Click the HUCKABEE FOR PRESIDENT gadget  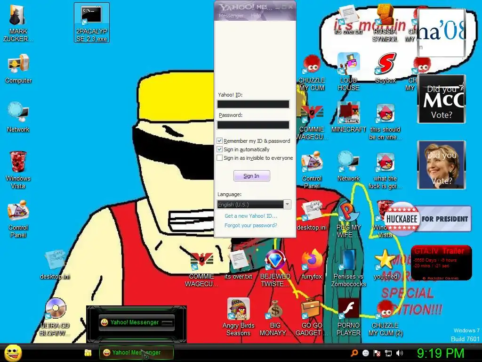click(x=427, y=219)
